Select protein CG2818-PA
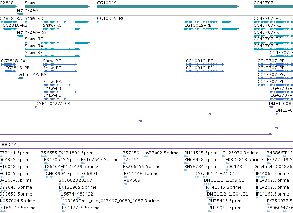Screen dimensions: 293x213 [x=13, y=61]
